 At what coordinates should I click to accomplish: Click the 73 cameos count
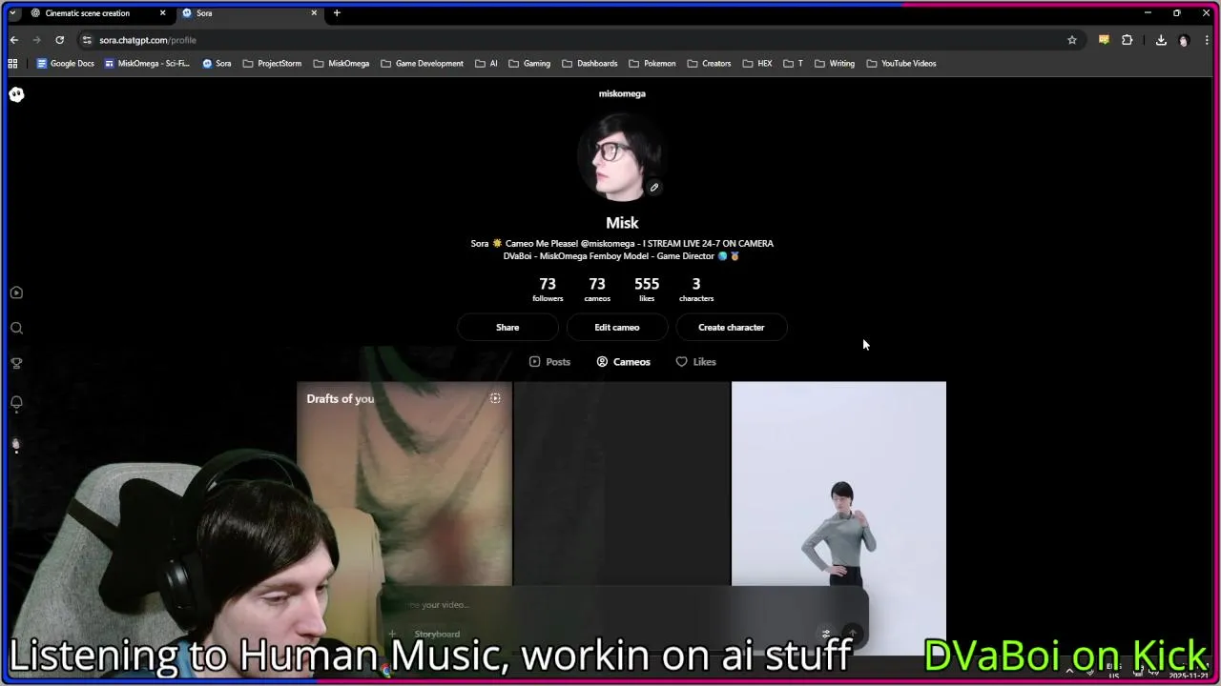(x=597, y=289)
